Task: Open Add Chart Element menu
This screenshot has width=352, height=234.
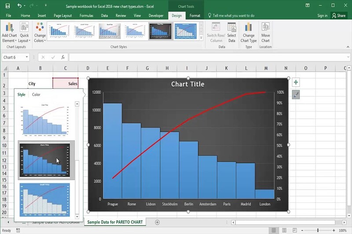Action: click(x=9, y=32)
